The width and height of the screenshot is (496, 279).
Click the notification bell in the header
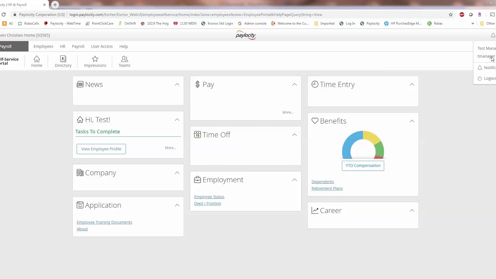[x=493, y=35]
